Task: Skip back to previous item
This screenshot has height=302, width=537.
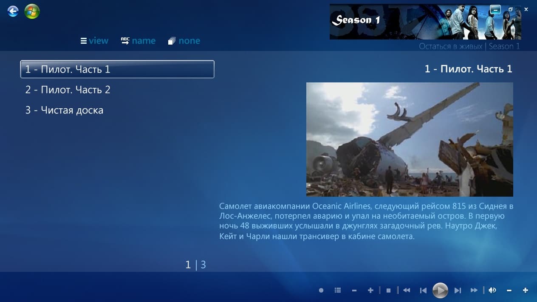Action: pos(423,291)
